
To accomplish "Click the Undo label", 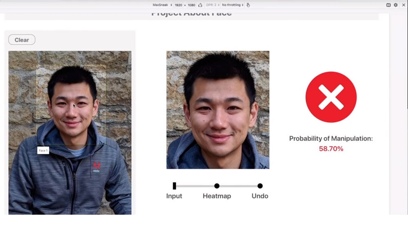I will click(x=260, y=196).
